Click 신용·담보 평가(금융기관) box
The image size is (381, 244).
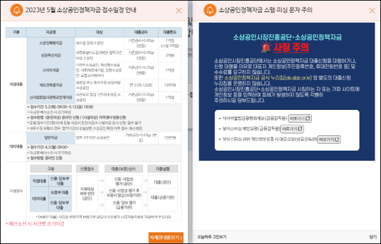point(124,205)
